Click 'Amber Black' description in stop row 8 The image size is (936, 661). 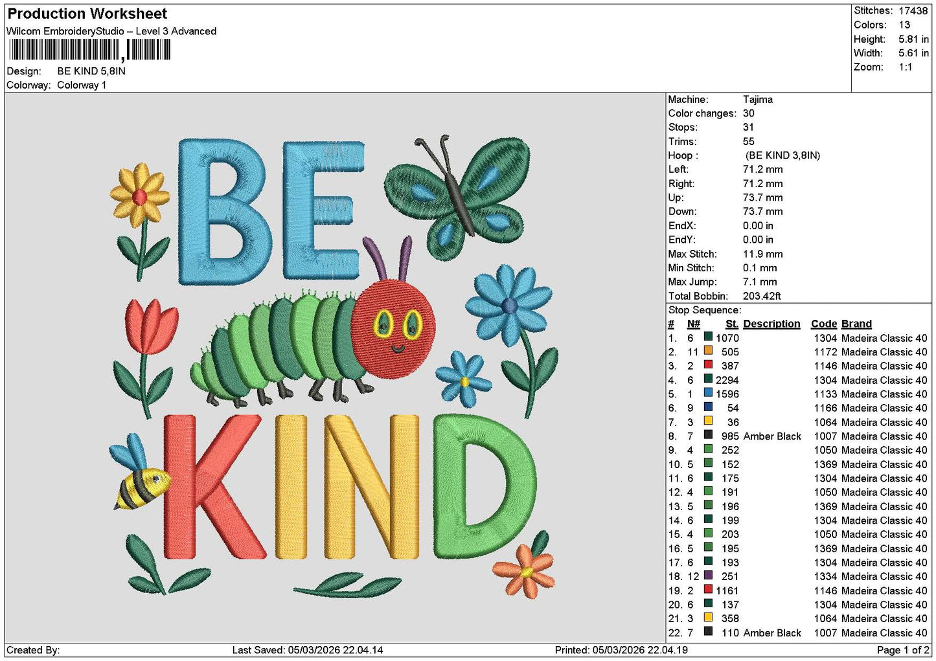pos(772,436)
